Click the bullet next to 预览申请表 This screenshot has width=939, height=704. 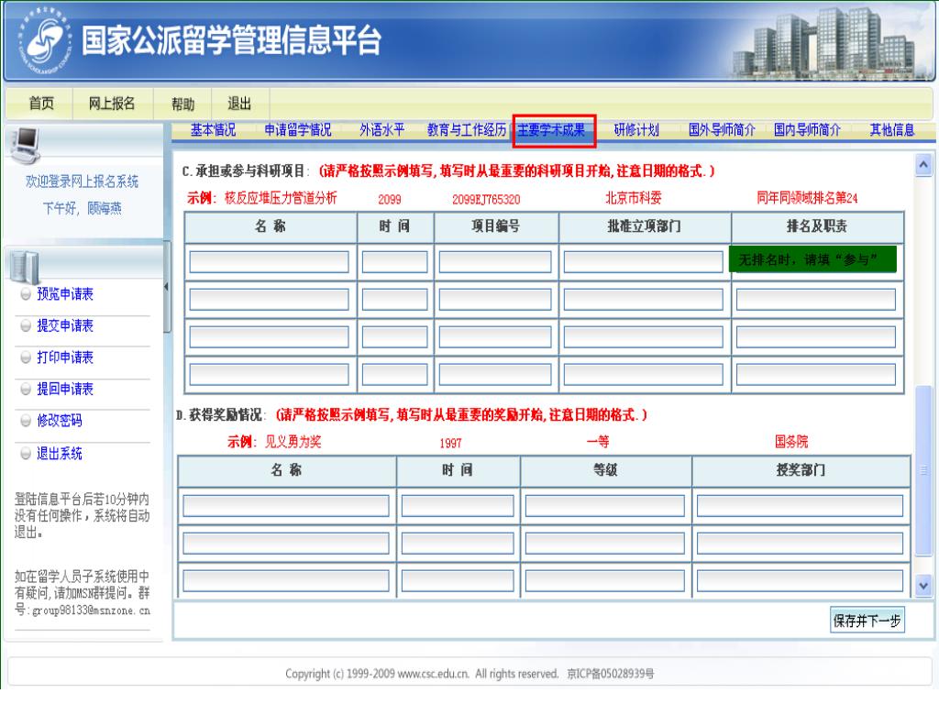26,294
